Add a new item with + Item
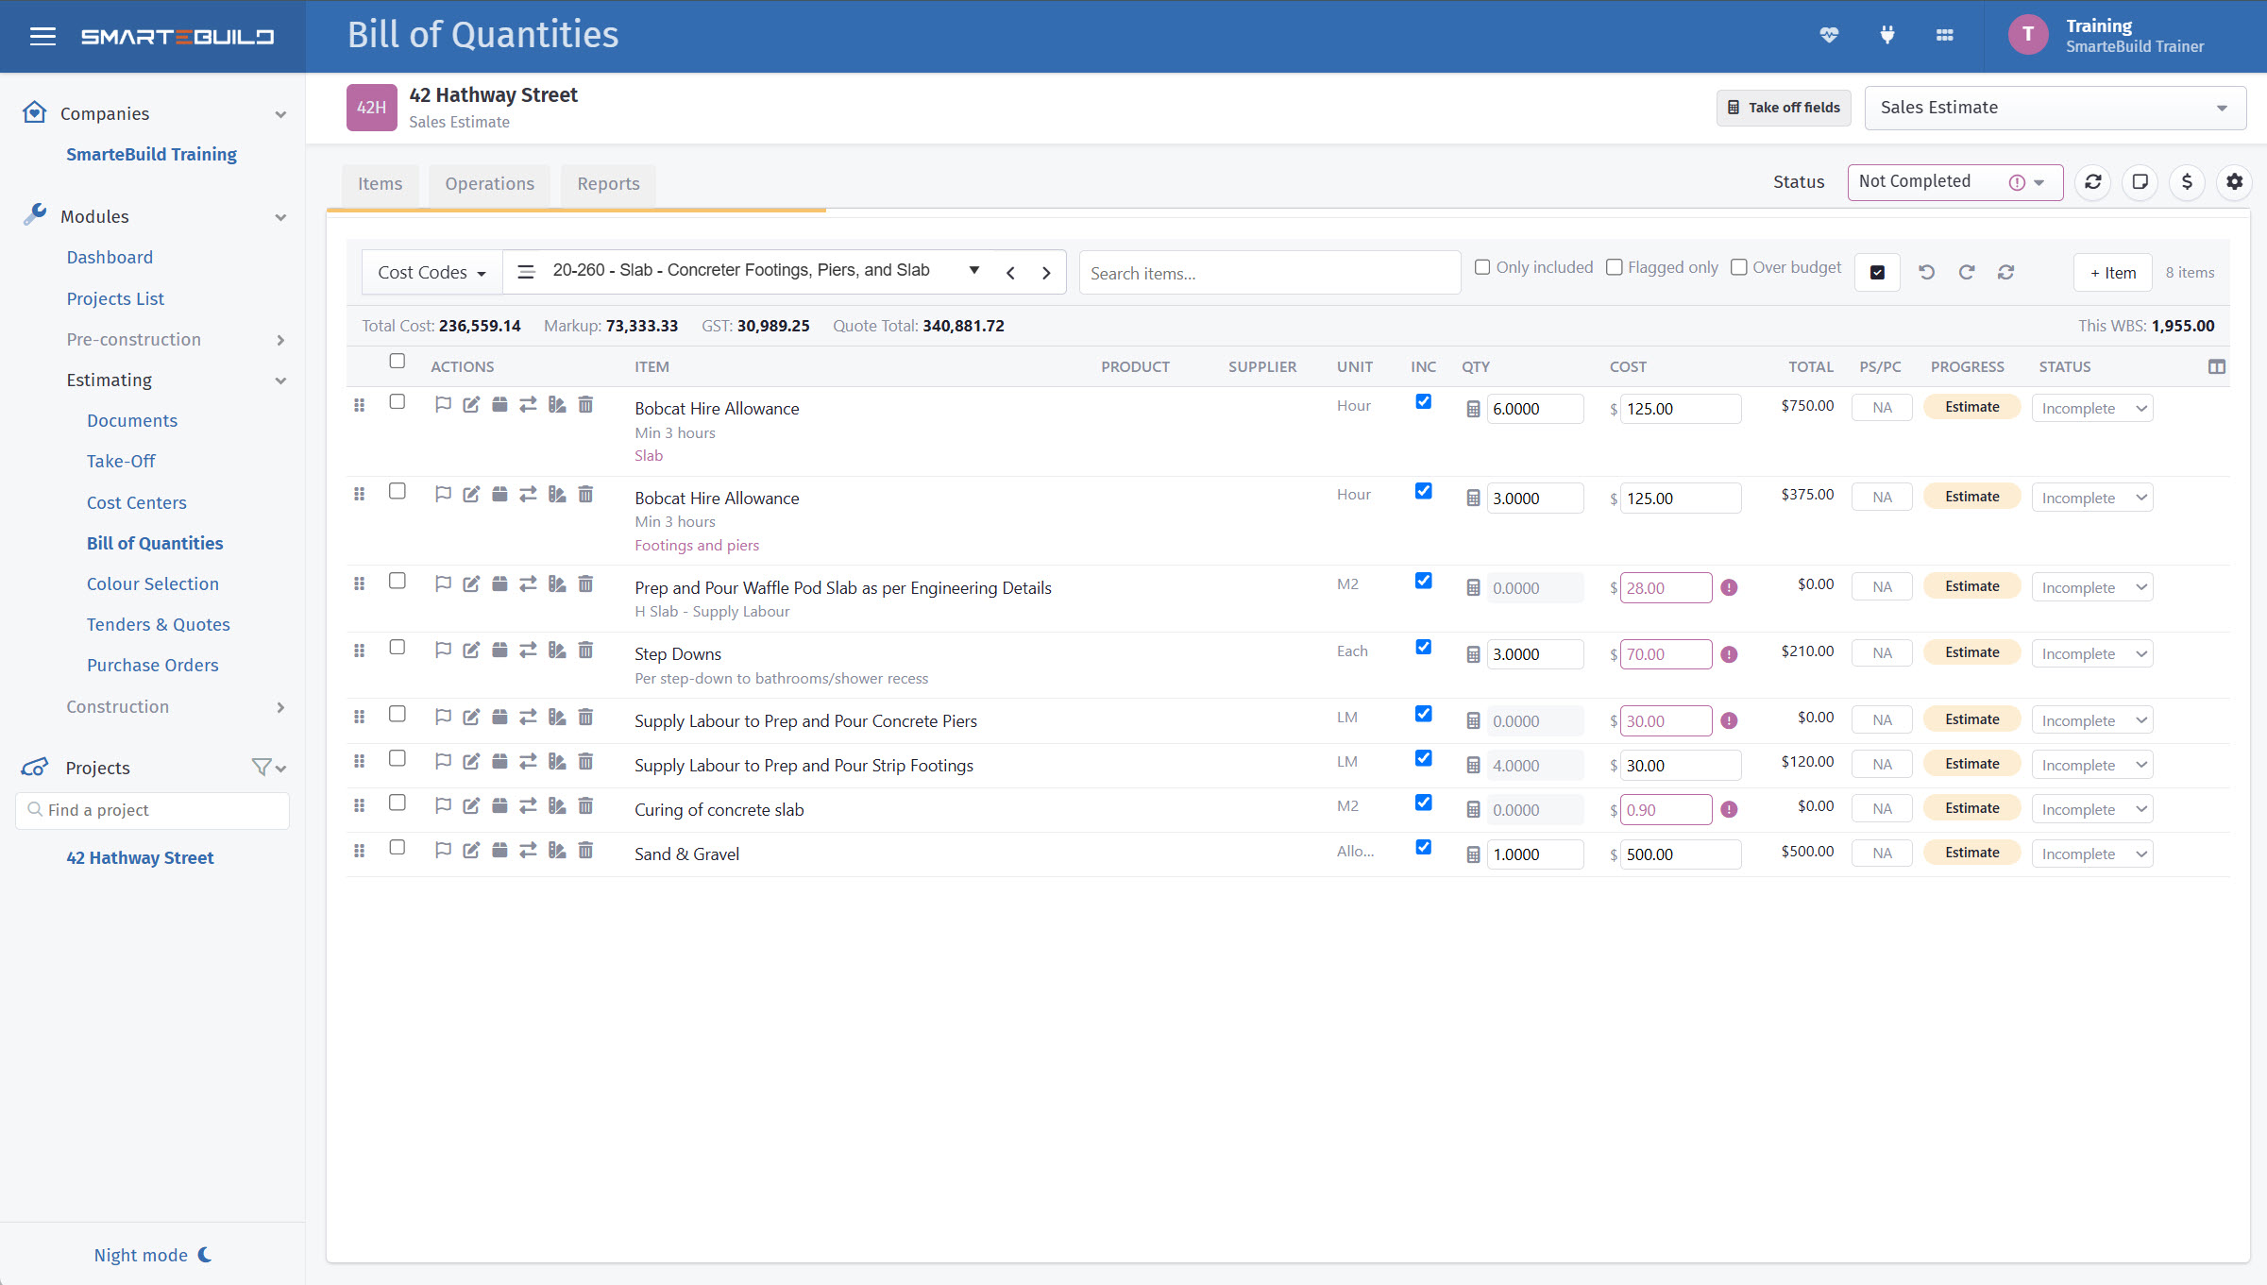 coord(2112,272)
